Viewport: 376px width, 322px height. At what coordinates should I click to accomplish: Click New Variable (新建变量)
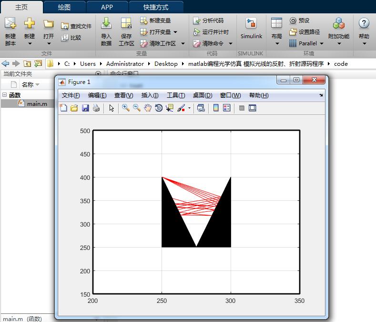[x=155, y=21]
